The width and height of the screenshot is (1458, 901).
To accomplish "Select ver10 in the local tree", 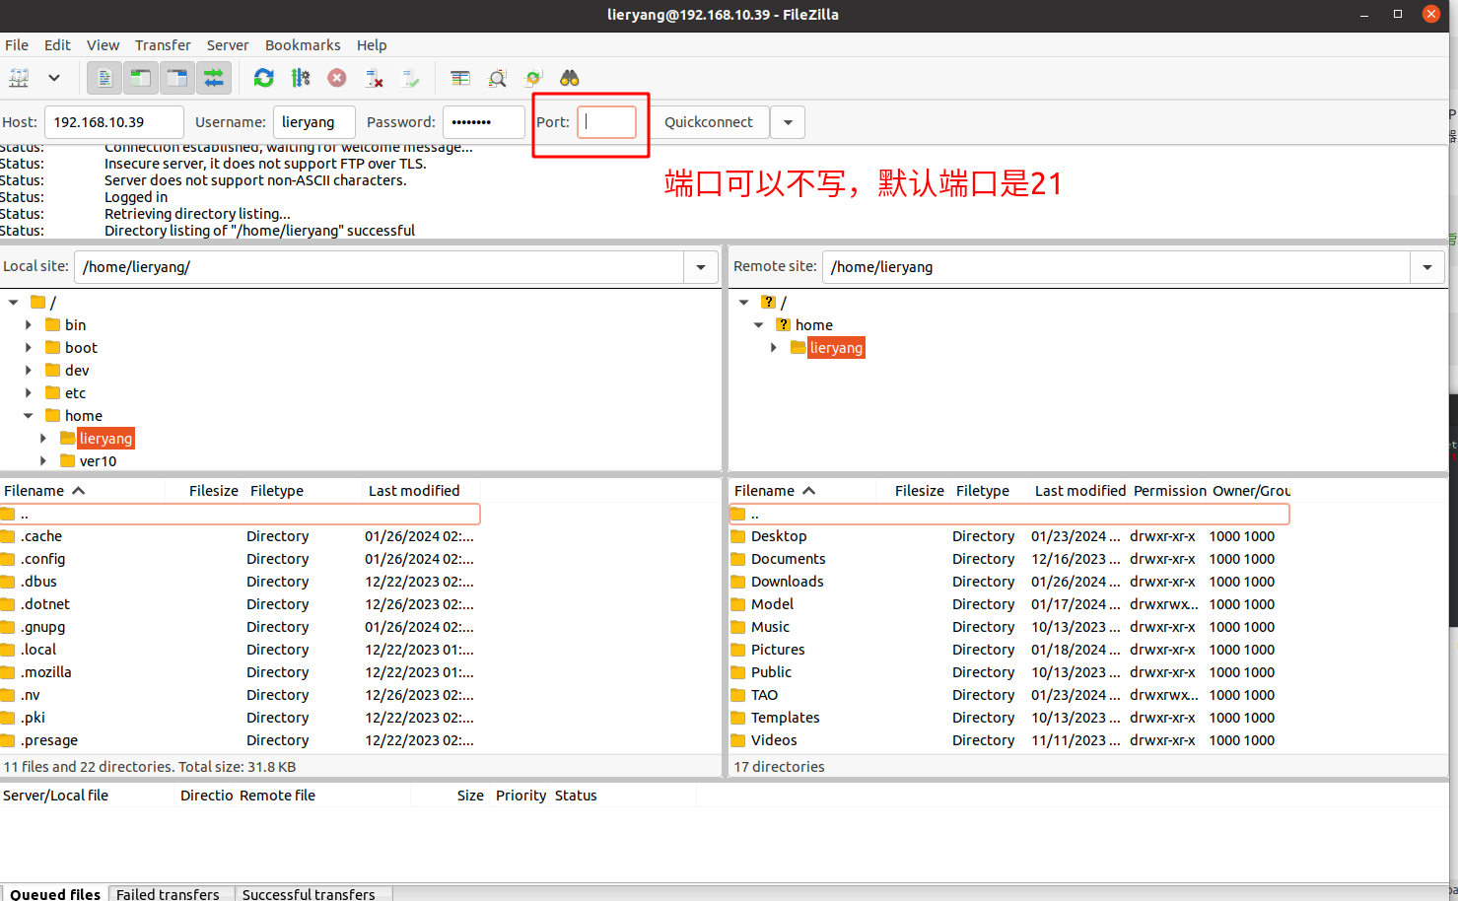I will click(98, 461).
